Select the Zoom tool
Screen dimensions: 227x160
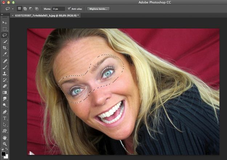click(5, 144)
